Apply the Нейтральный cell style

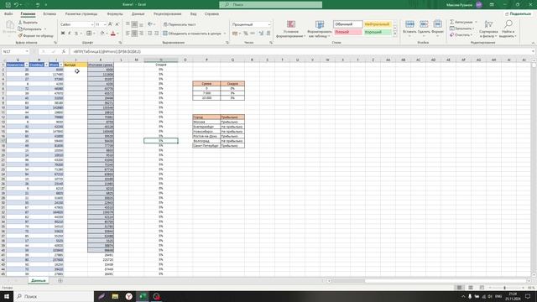point(378,24)
